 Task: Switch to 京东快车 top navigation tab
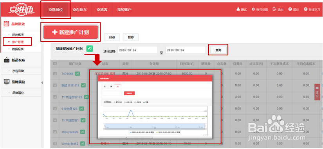coord(80,9)
